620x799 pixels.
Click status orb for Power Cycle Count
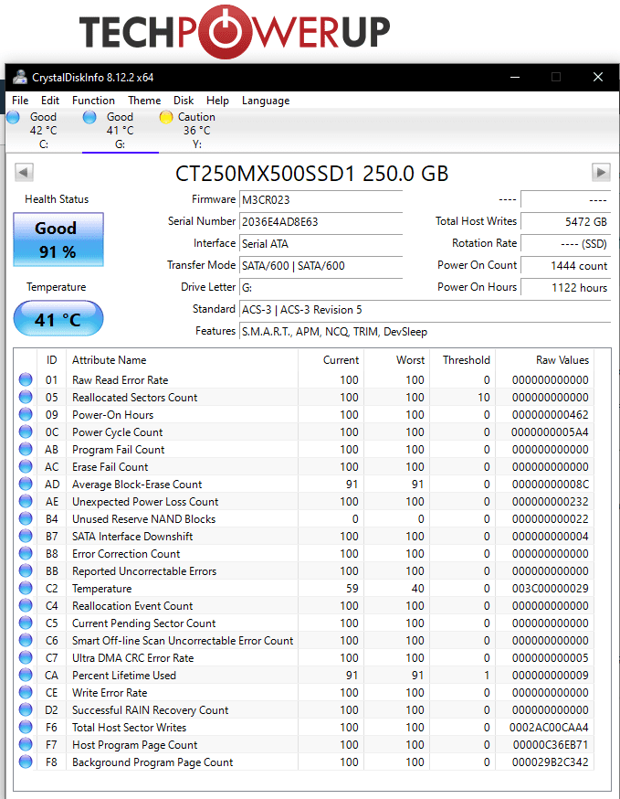point(26,431)
